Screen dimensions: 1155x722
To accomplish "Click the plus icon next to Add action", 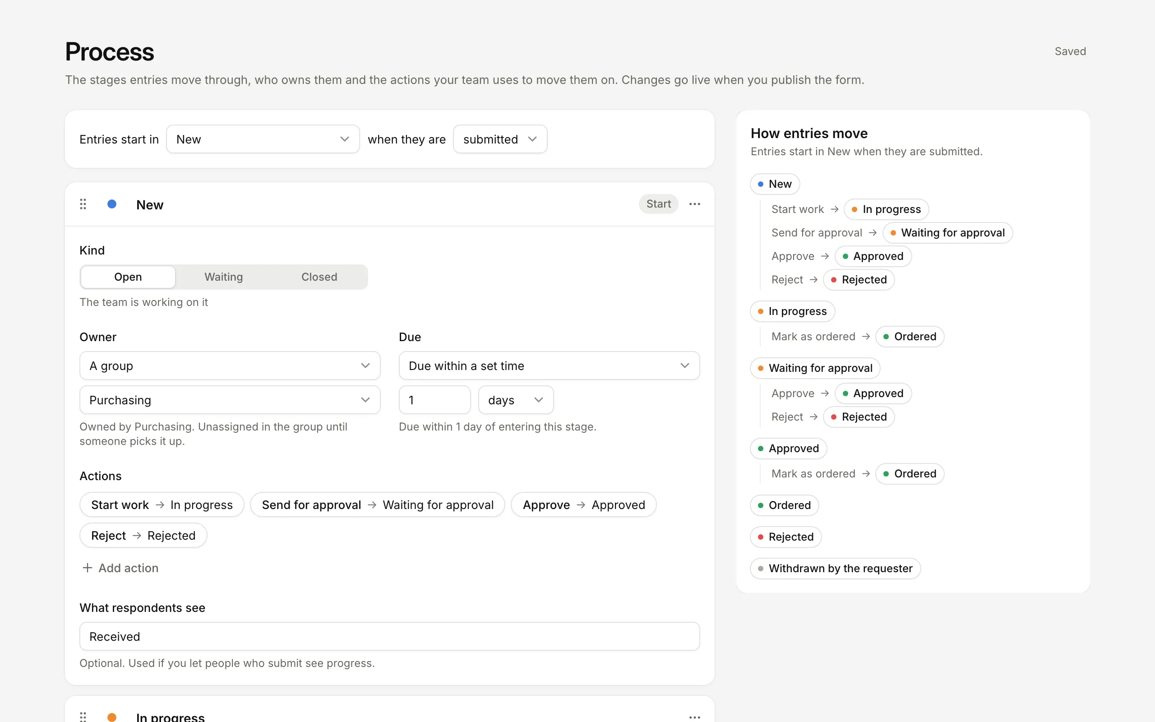I will [x=88, y=568].
